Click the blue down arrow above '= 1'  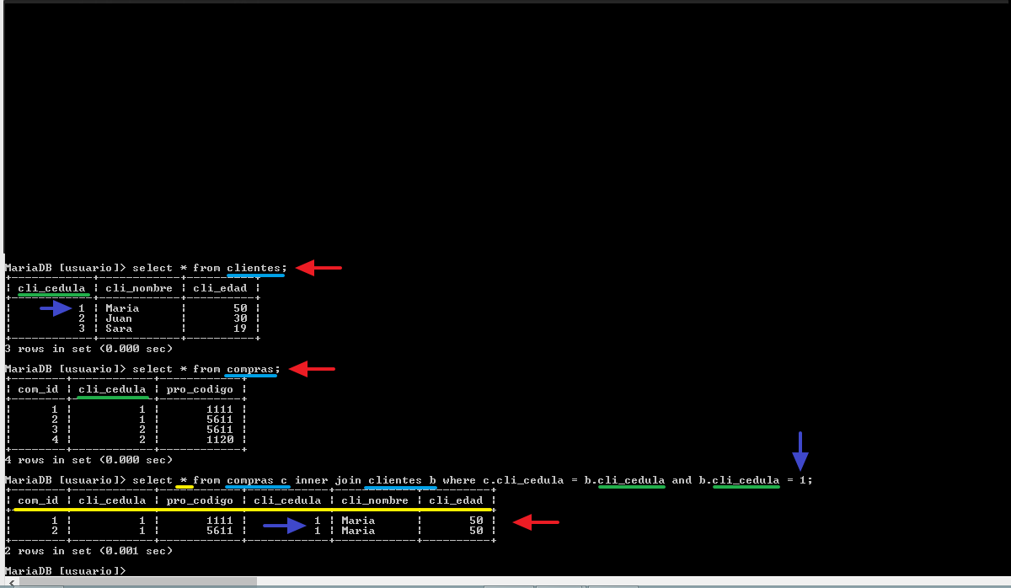click(x=800, y=451)
